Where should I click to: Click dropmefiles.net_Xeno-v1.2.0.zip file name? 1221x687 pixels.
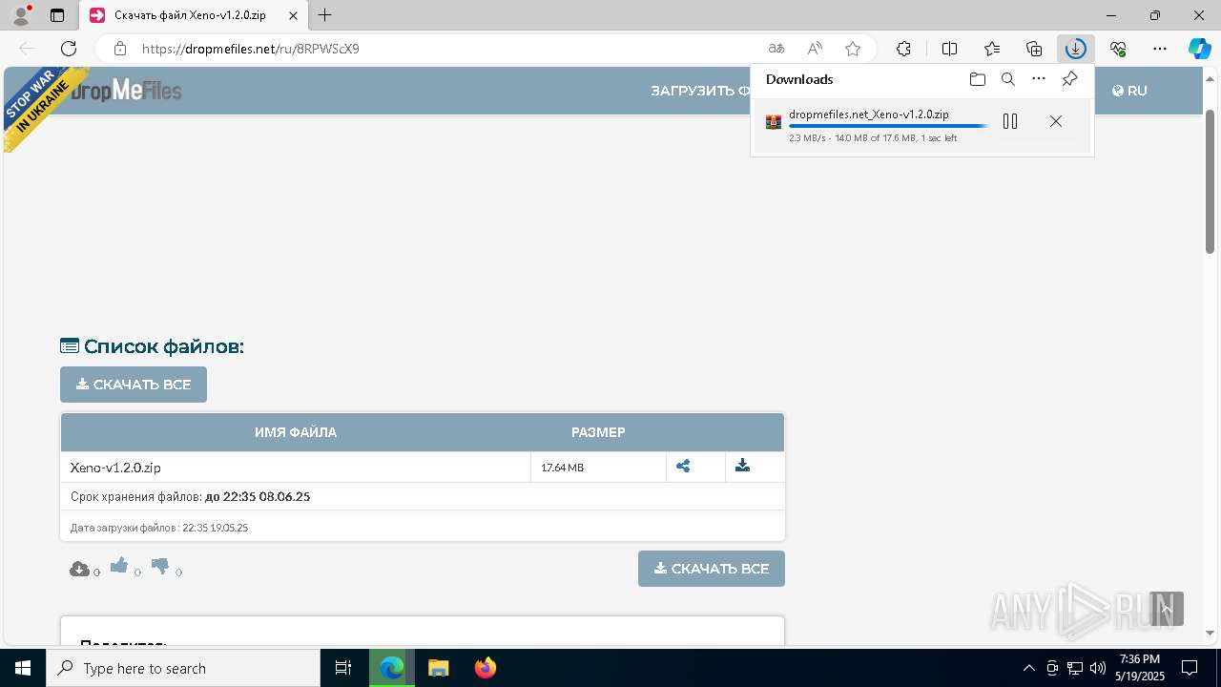point(869,114)
